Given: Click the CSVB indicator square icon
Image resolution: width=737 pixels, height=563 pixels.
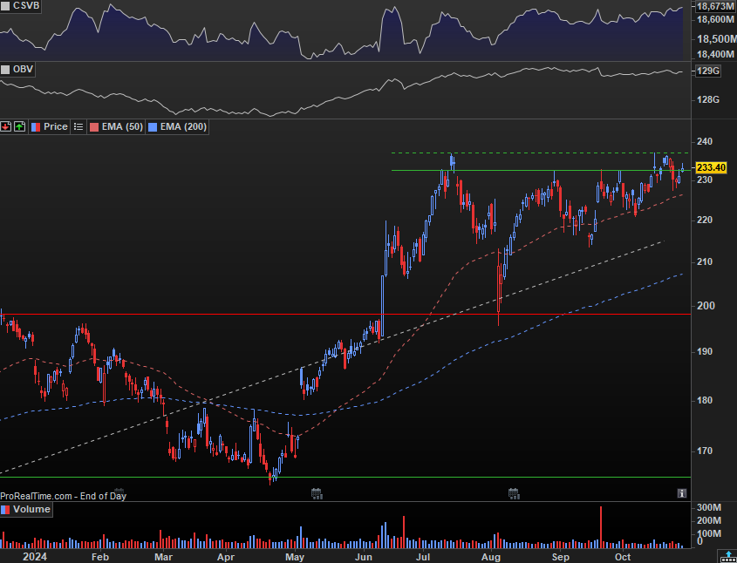Looking at the screenshot, I should [x=5, y=6].
